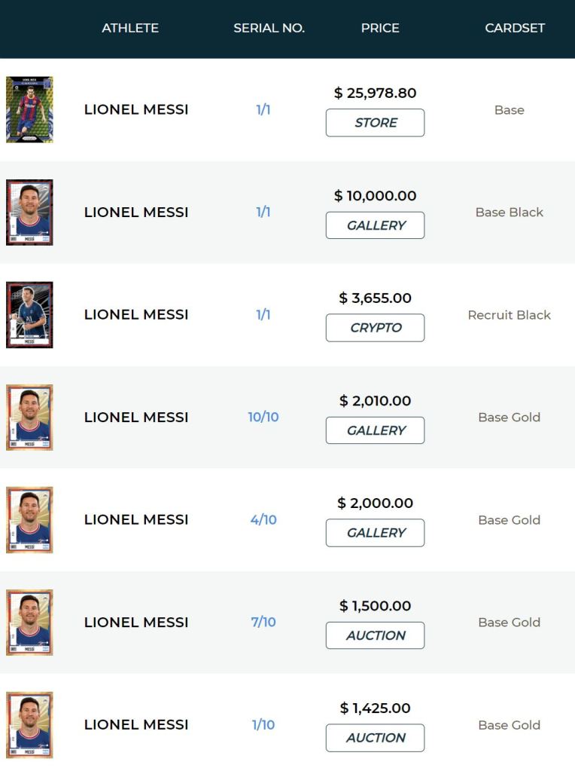This screenshot has height=771, width=575.
Task: Open the Recruit Black card thumbnail
Action: click(29, 314)
